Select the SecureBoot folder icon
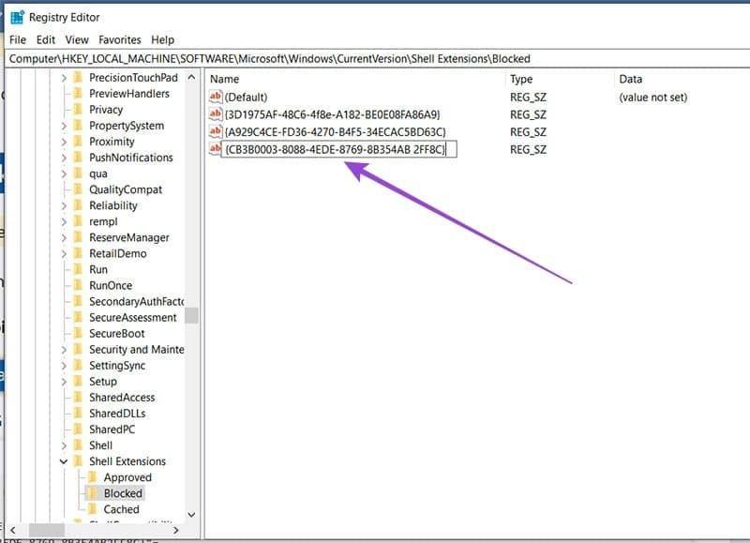Image resolution: width=750 pixels, height=543 pixels. tap(78, 334)
